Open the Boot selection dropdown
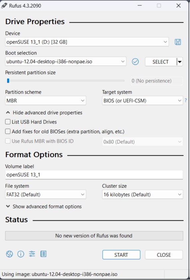The image size is (190, 280). pos(65,62)
